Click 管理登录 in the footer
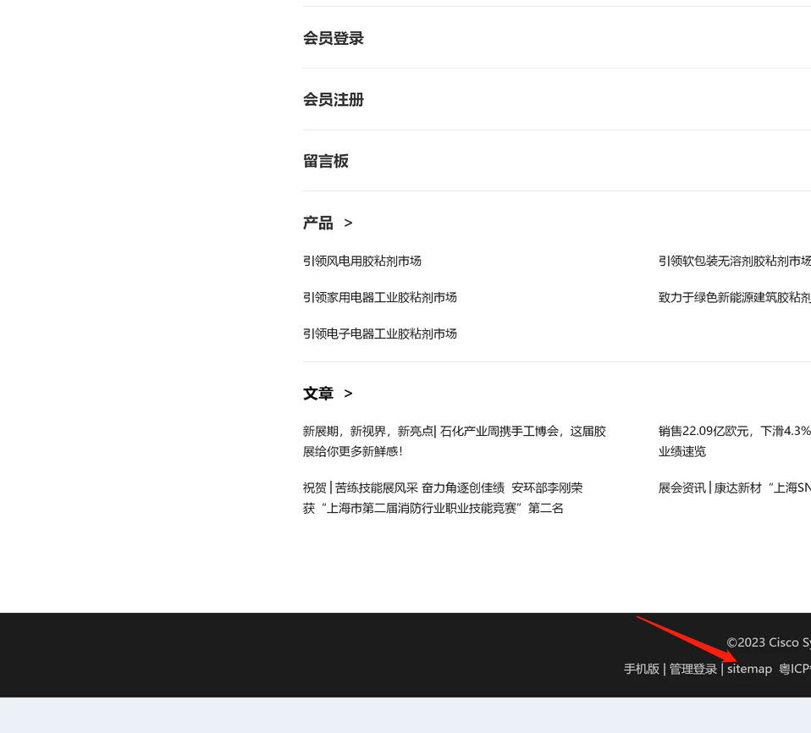Image resolution: width=811 pixels, height=733 pixels. [693, 669]
